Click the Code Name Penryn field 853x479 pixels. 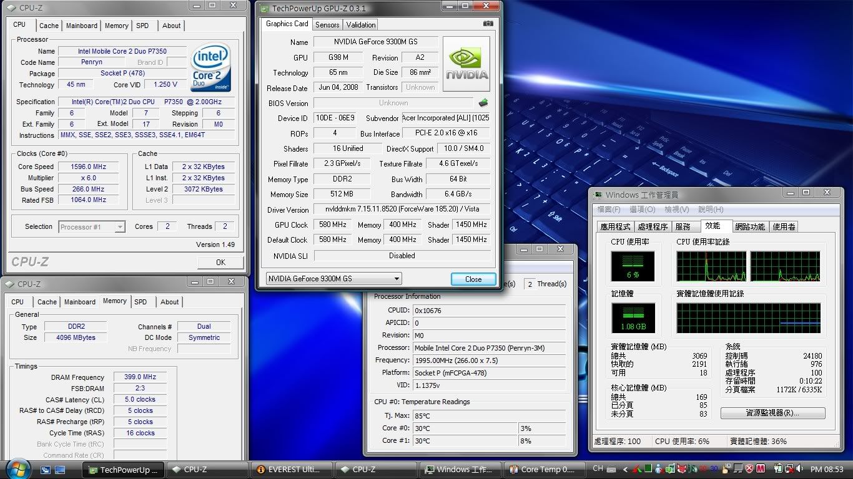(x=92, y=62)
